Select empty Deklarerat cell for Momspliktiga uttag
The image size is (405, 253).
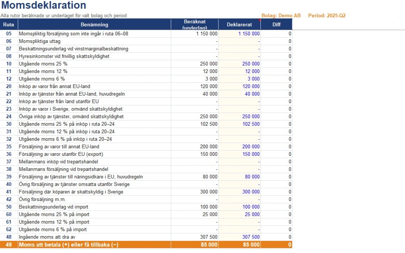point(240,41)
